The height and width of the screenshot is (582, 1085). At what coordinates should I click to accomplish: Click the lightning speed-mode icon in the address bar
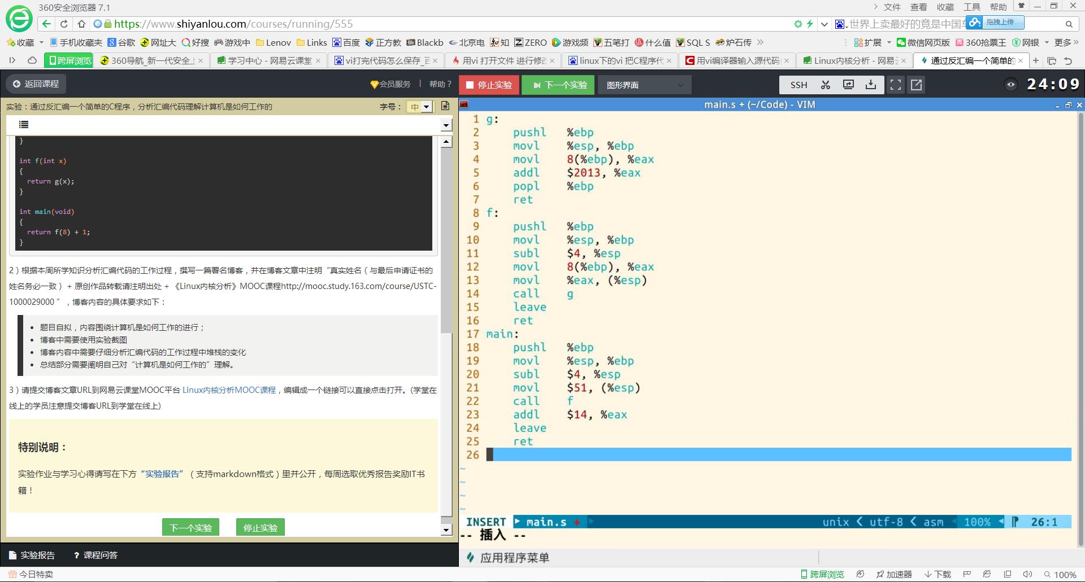pos(810,24)
